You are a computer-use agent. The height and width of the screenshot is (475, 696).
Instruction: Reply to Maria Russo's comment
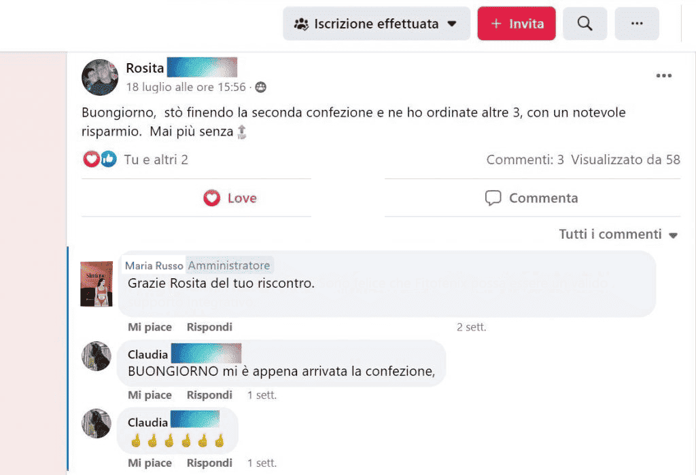209,327
